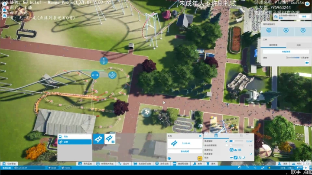
Task: Close the tool panel with X
Action: point(200,136)
